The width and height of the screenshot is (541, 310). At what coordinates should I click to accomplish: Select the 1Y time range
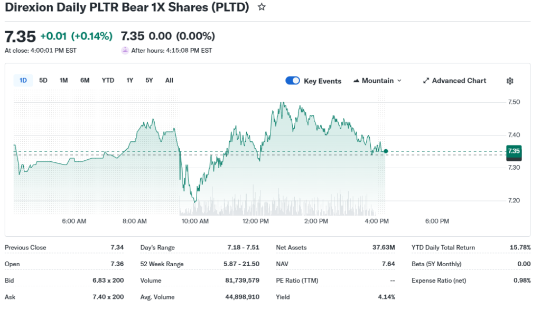(130, 80)
